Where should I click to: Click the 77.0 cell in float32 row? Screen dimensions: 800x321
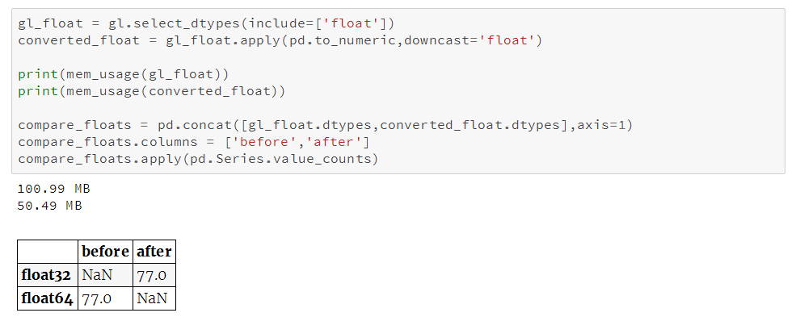[154, 275]
